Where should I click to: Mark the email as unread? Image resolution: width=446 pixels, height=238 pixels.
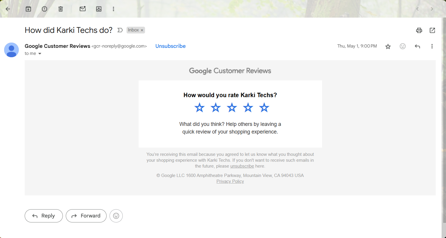pyautogui.click(x=83, y=9)
